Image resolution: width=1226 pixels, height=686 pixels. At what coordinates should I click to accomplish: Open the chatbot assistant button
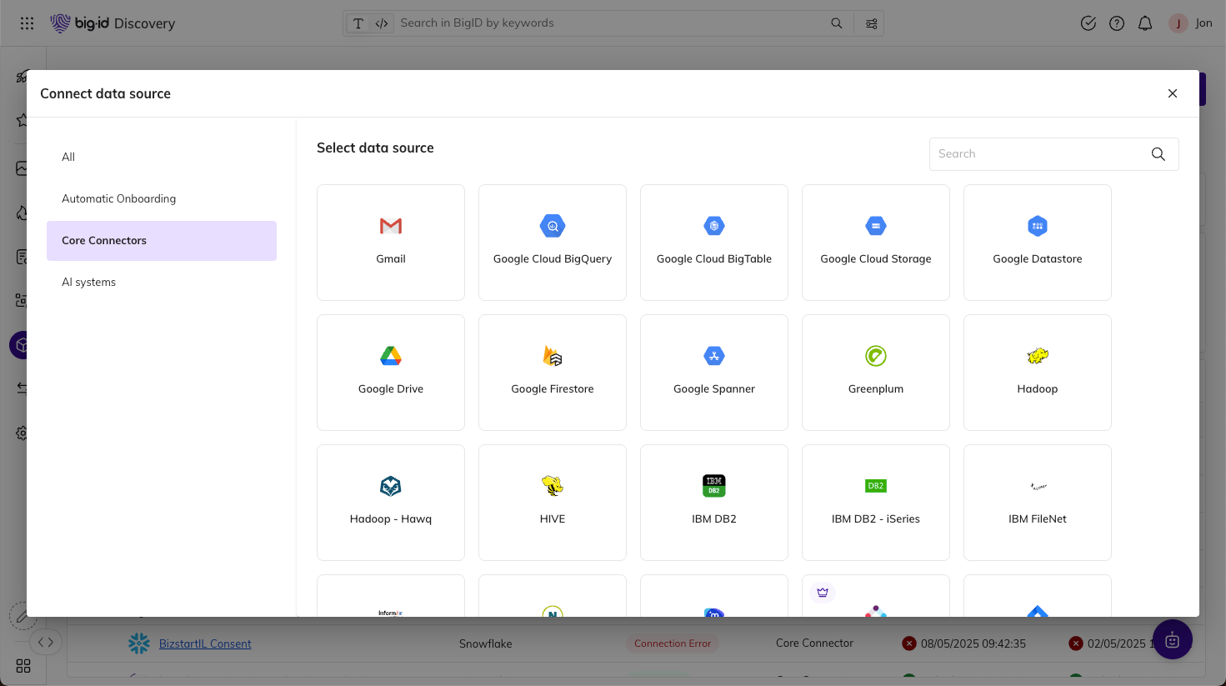[x=1173, y=640]
